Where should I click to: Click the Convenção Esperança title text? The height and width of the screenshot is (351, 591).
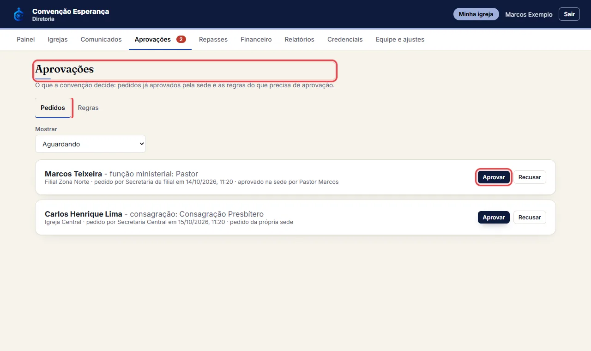(x=71, y=11)
